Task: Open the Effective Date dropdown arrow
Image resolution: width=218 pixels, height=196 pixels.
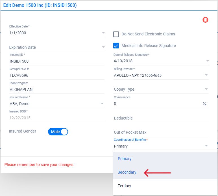Action: [x=103, y=33]
